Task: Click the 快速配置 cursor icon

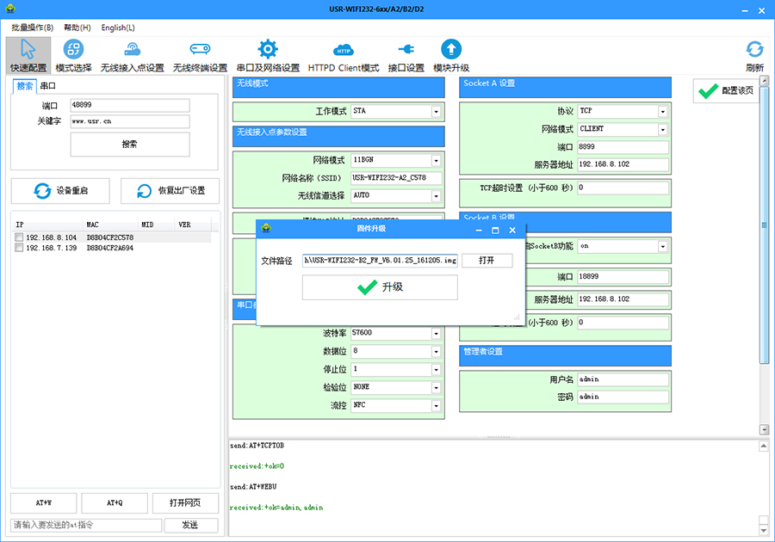Action: 28,49
